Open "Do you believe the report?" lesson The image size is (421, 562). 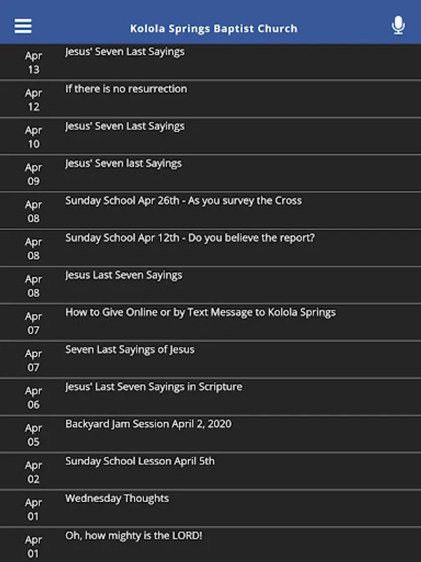[190, 238]
